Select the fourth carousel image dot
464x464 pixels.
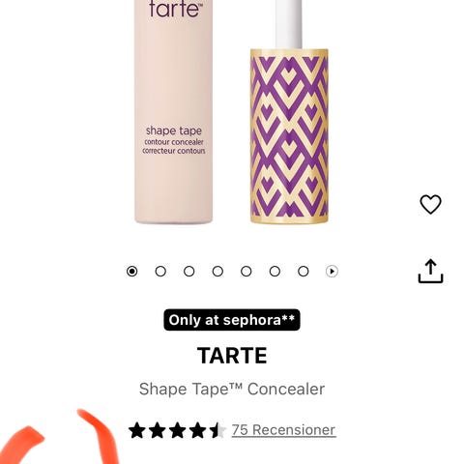217,272
